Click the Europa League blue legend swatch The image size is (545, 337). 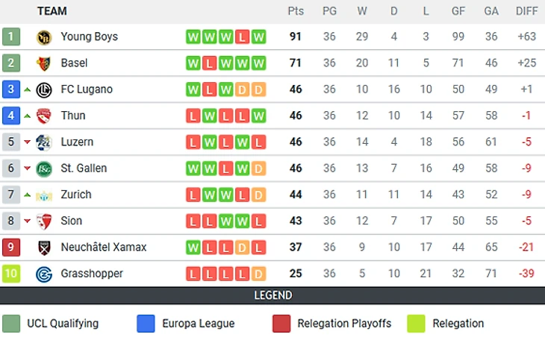click(146, 324)
